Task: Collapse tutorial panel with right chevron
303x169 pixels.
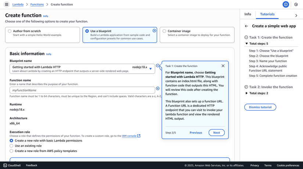Action: point(296,15)
